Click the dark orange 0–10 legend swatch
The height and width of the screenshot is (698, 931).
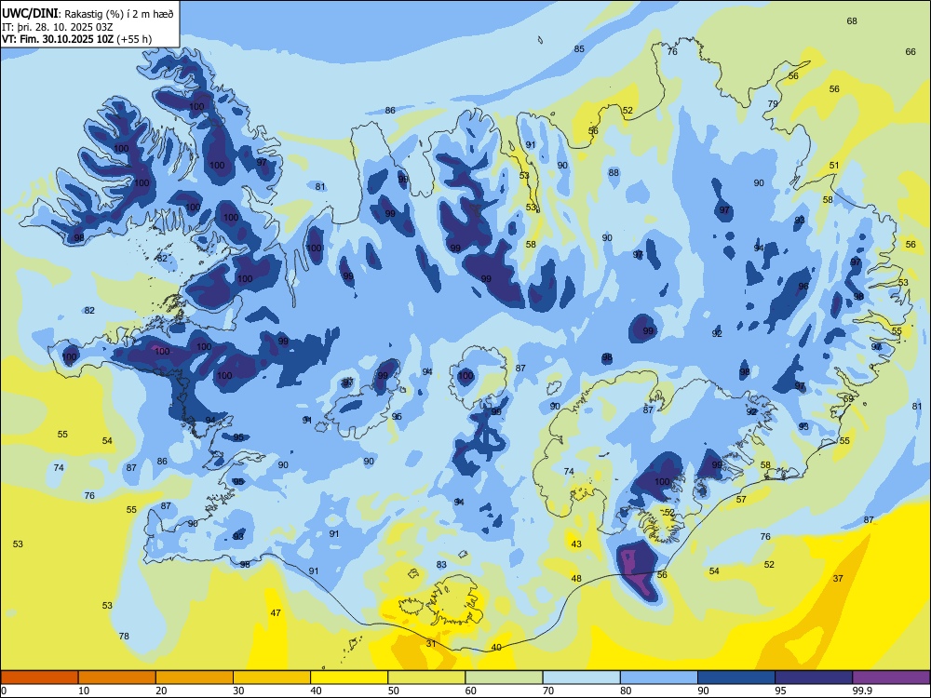point(39,678)
